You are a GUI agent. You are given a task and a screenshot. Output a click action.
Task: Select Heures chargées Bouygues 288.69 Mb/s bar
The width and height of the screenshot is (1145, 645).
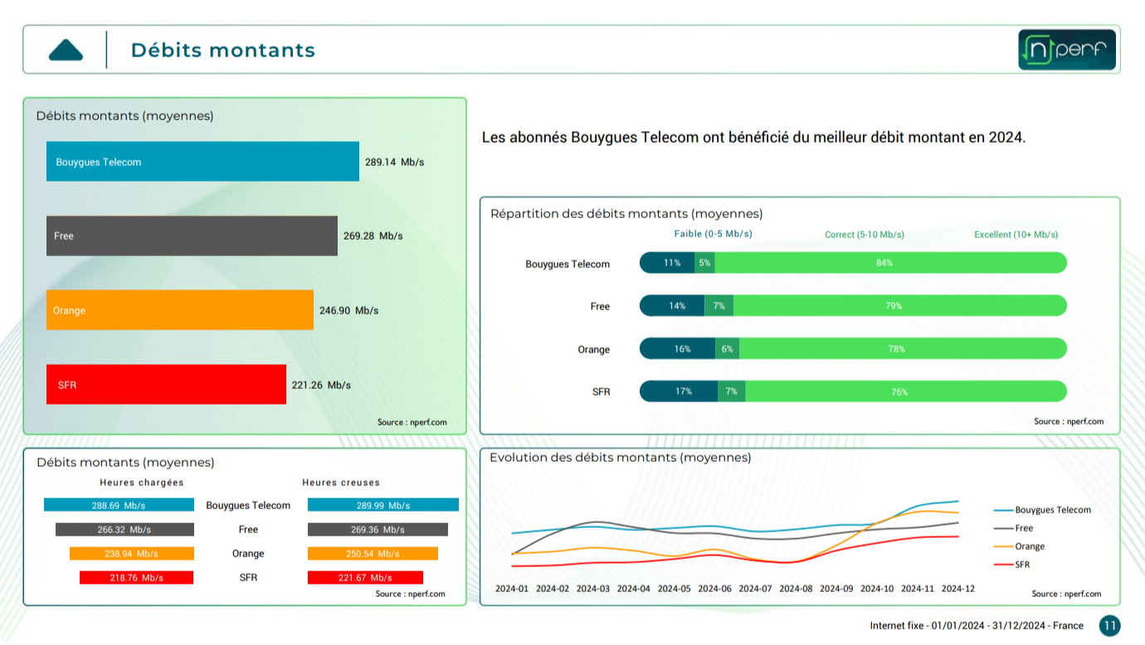pyautogui.click(x=119, y=505)
